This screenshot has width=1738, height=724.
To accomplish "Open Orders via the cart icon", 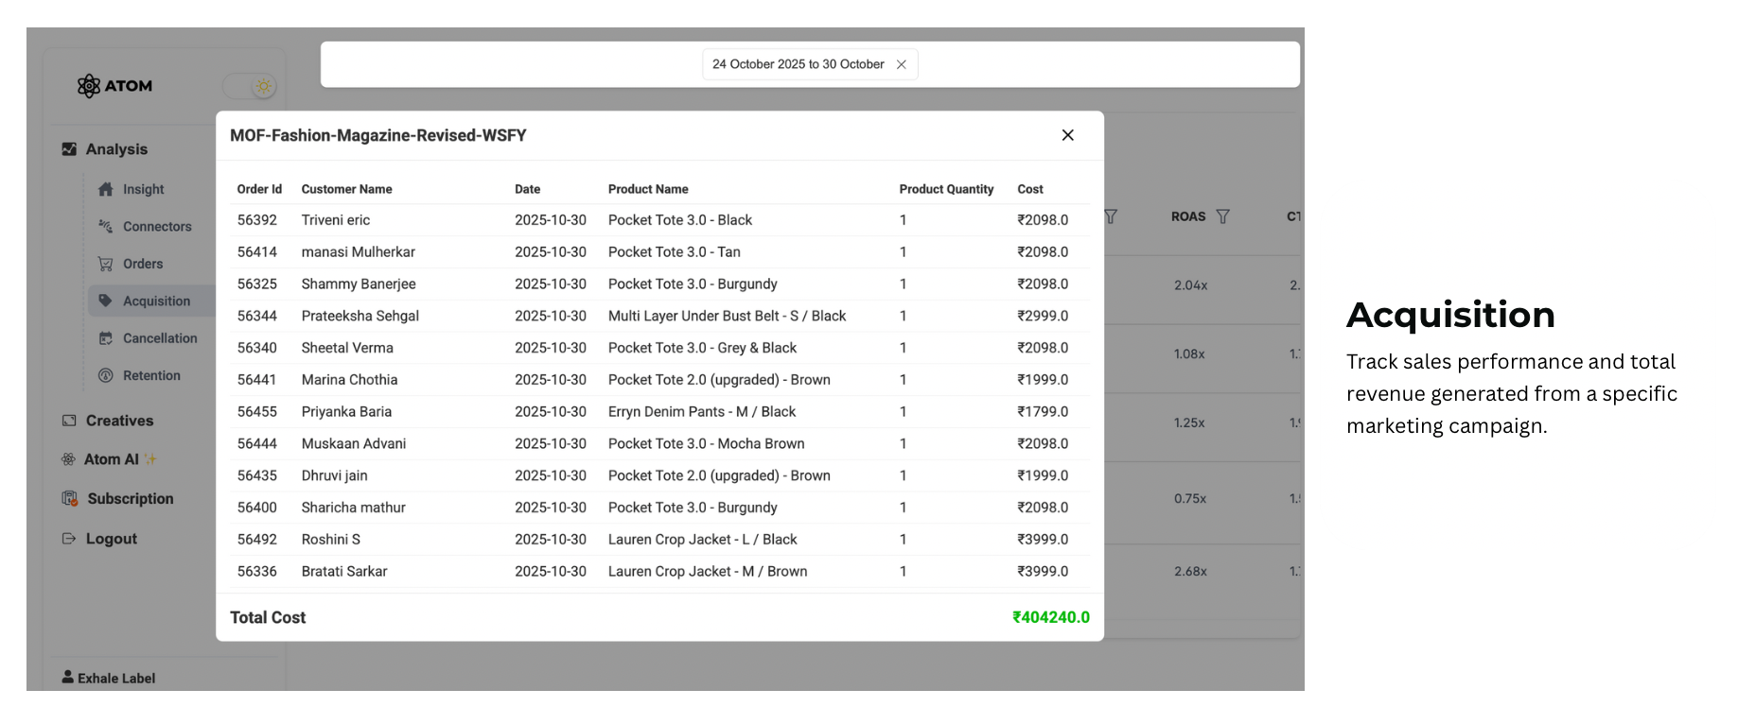I will point(106,264).
